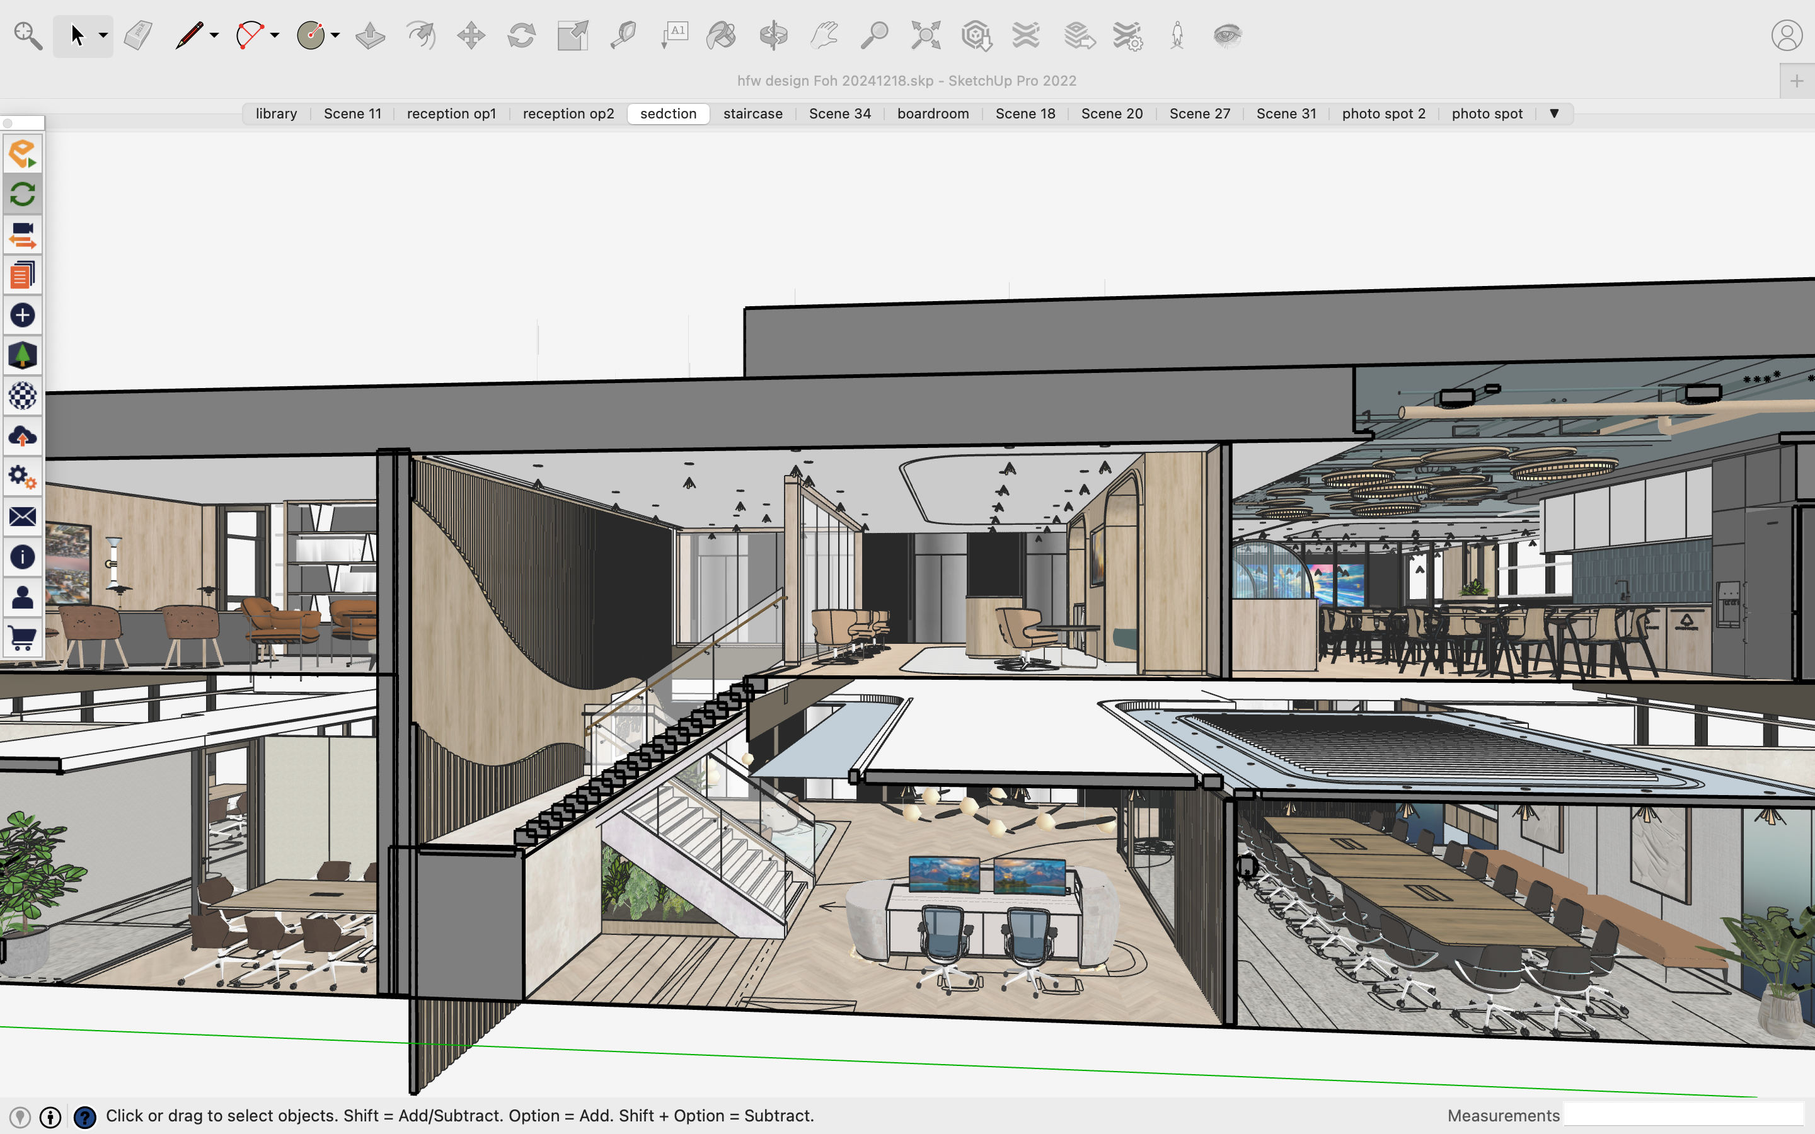Image resolution: width=1815 pixels, height=1134 pixels.
Task: Expand the Select tool dropdown arrow
Action: pyautogui.click(x=103, y=35)
